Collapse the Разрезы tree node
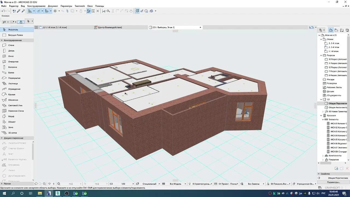Viewport: 350px width, 197px height. [x=321, y=55]
